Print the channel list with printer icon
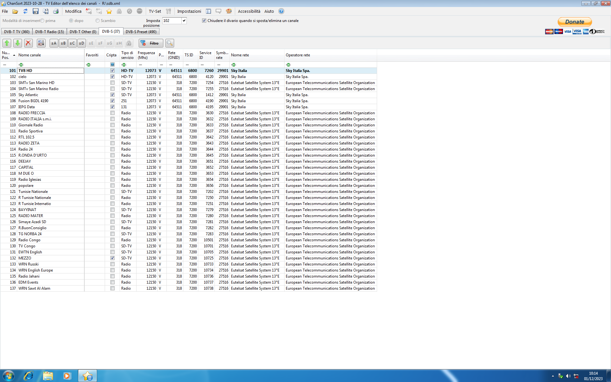This screenshot has width=611, height=382. [56, 11]
